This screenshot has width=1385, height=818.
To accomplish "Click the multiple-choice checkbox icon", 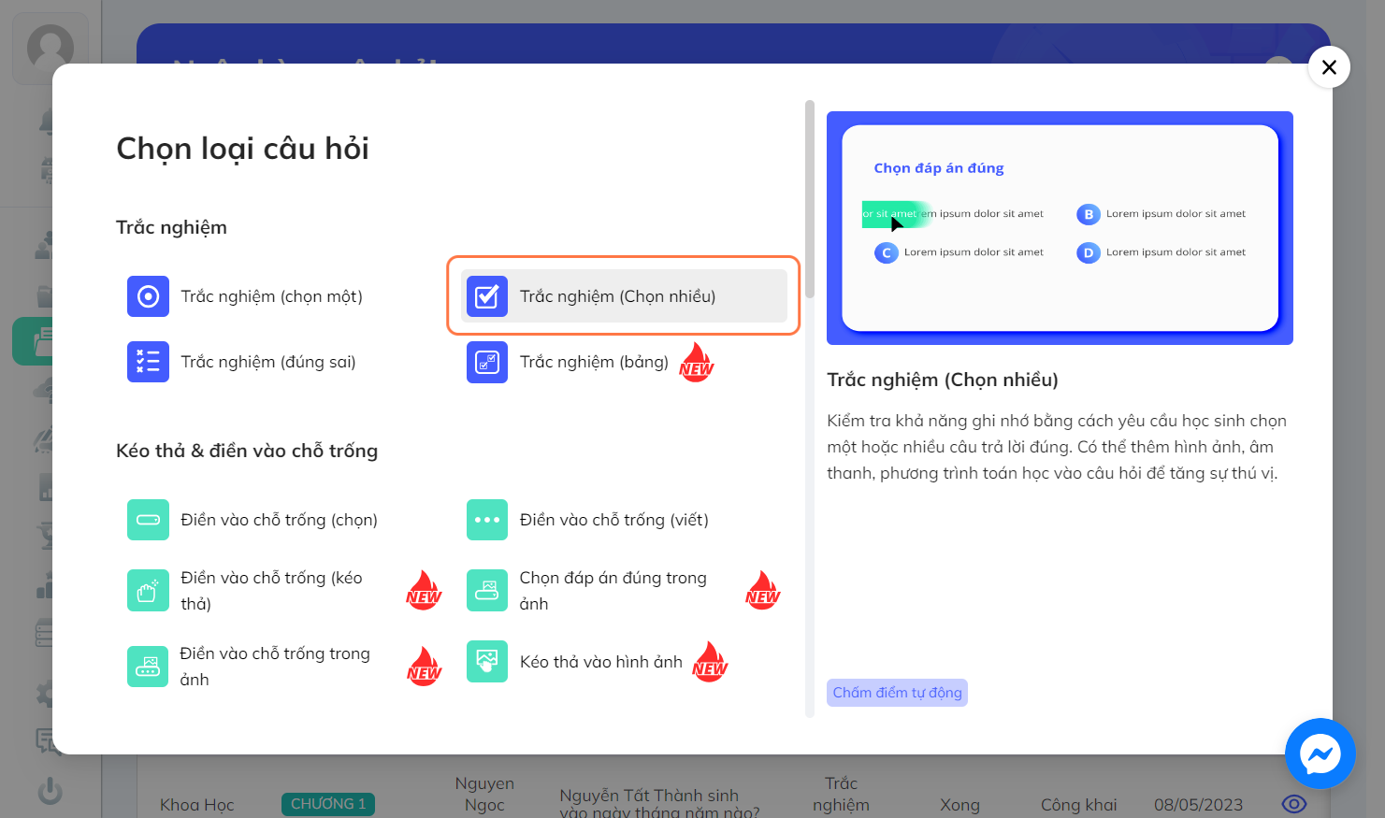I will pyautogui.click(x=487, y=296).
